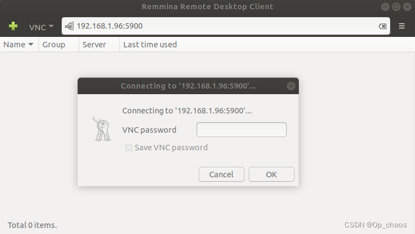Enable the Save VNC password checkbox

tap(129, 148)
